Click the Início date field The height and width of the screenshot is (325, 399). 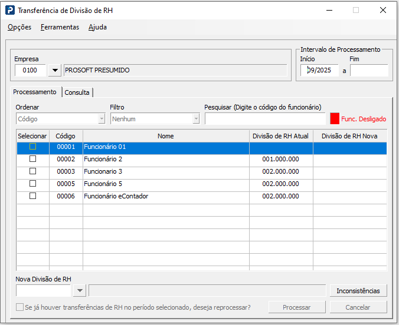319,71
